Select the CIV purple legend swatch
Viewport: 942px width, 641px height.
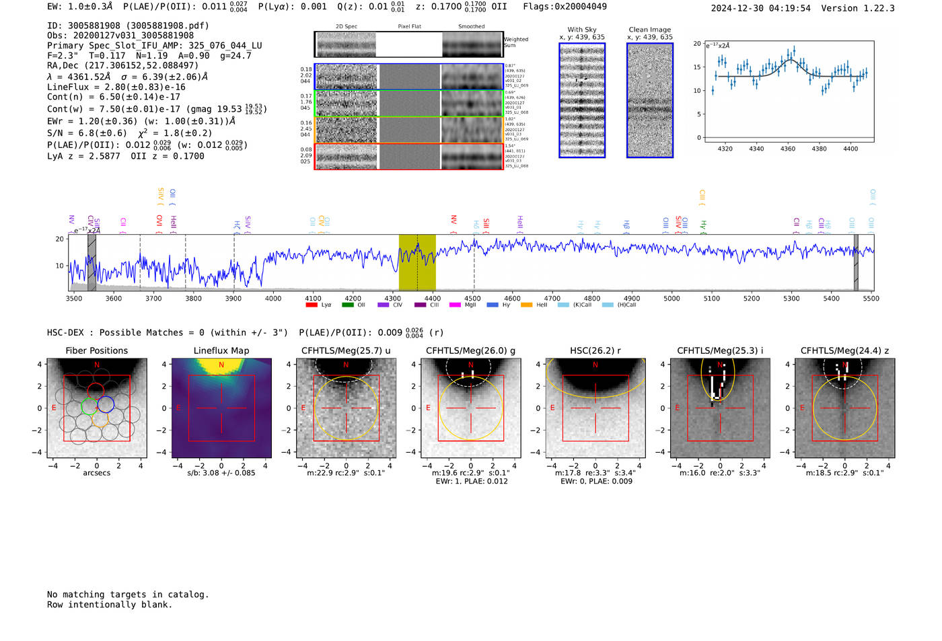[384, 305]
